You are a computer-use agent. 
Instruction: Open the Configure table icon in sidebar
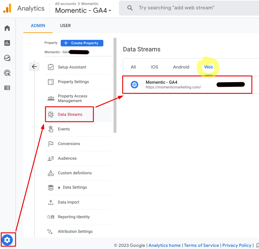pyautogui.click(x=7, y=88)
